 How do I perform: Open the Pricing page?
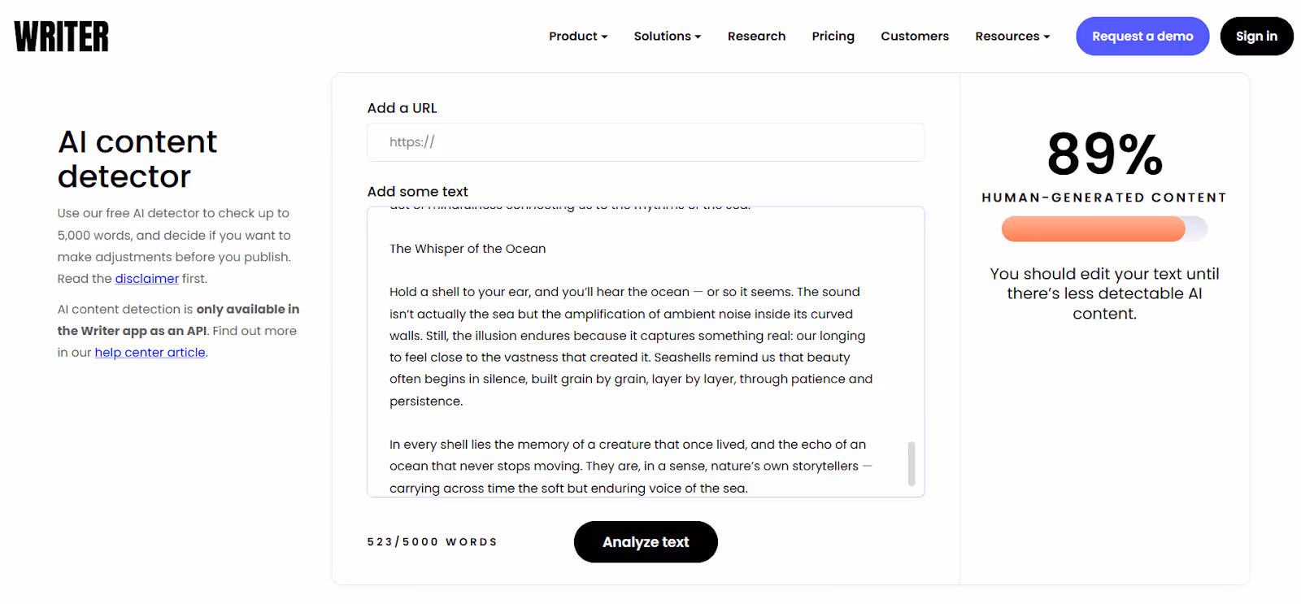(833, 36)
